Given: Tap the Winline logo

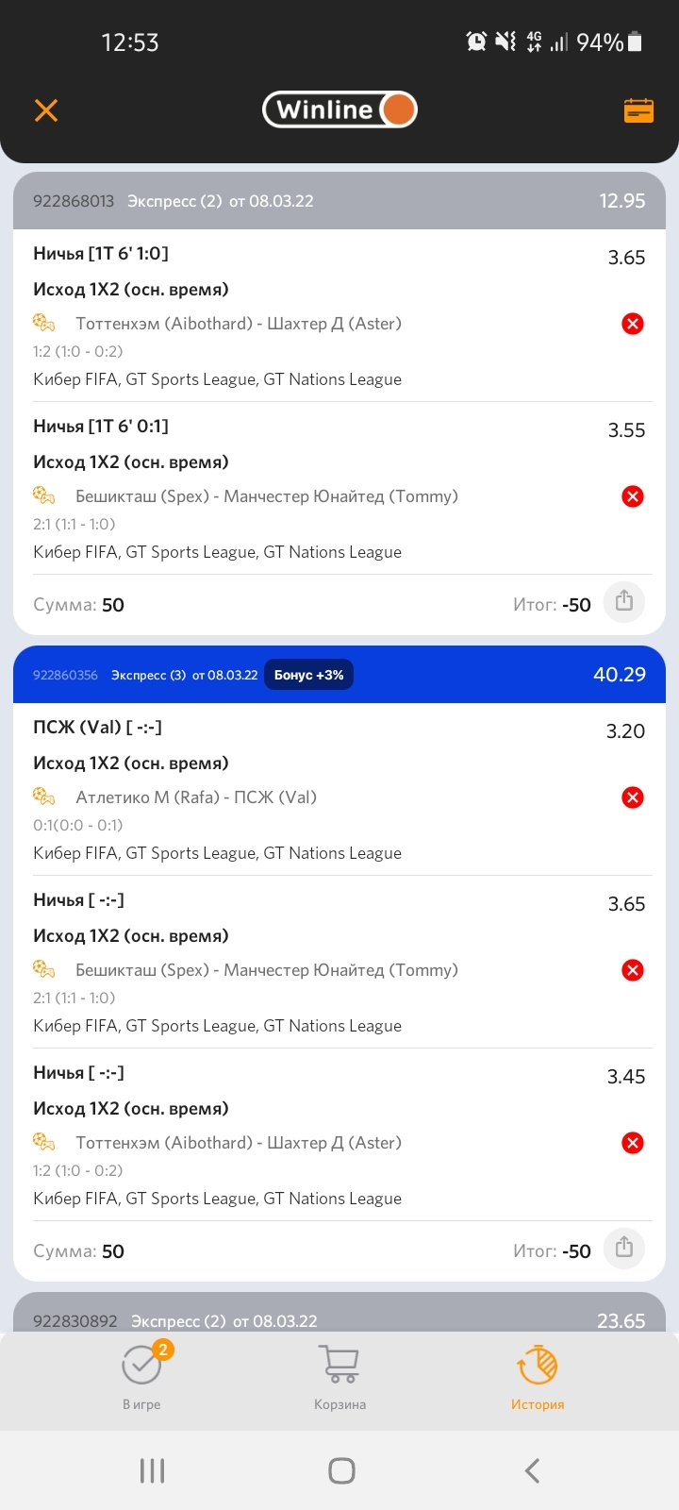Looking at the screenshot, I should [339, 109].
